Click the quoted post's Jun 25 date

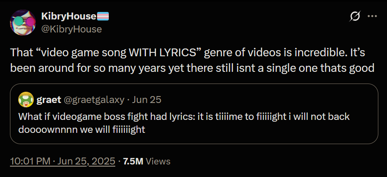(x=147, y=100)
